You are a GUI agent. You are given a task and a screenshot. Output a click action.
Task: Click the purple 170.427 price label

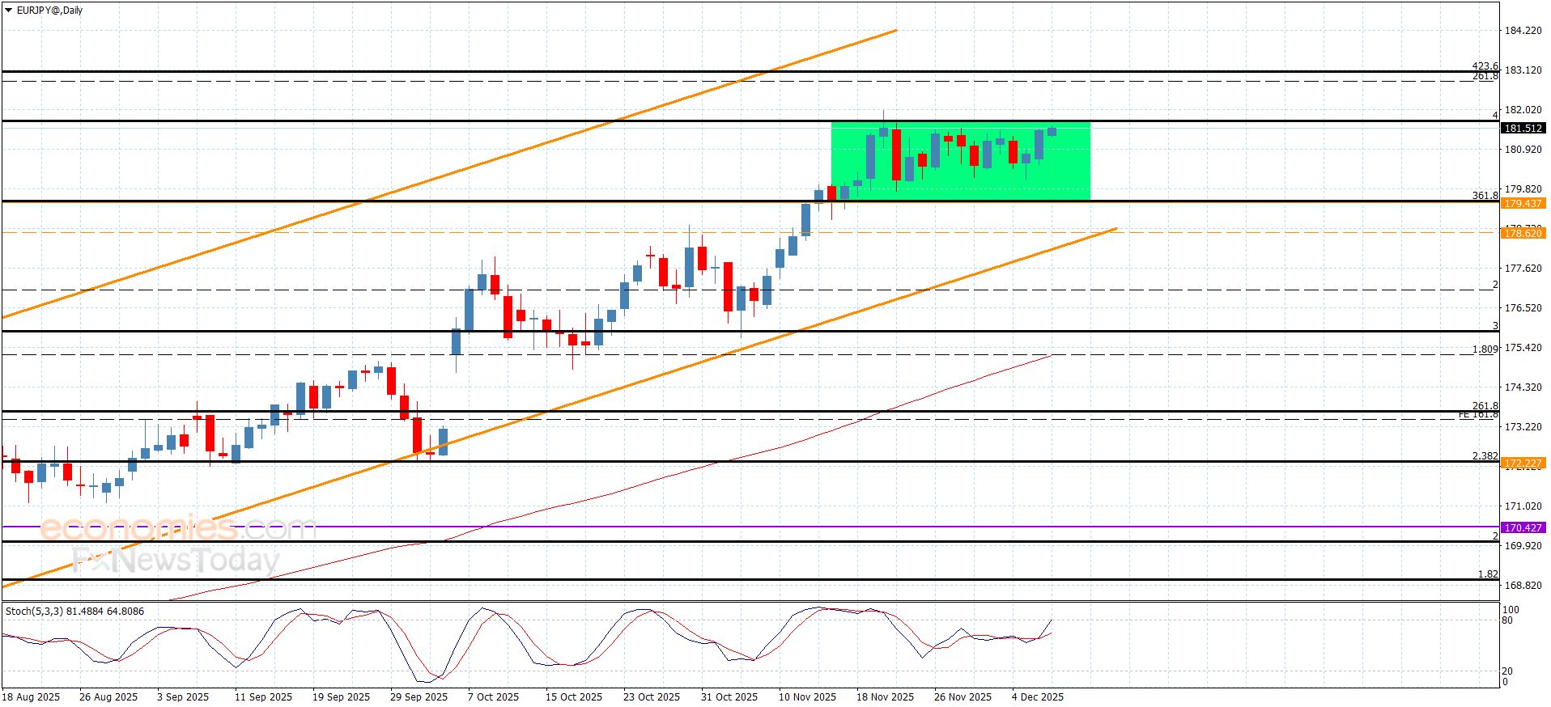(1523, 528)
